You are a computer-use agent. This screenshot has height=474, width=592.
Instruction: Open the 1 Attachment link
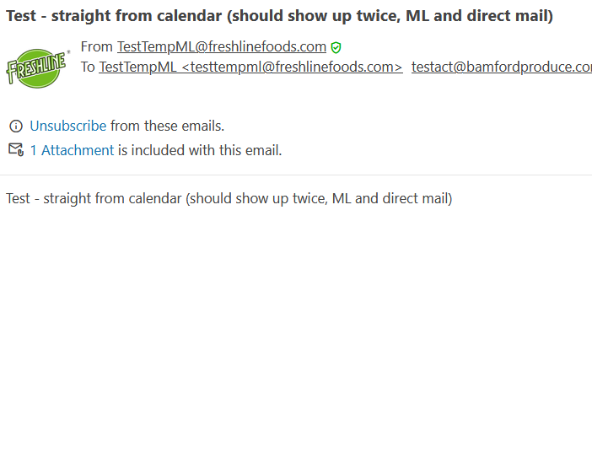72,150
